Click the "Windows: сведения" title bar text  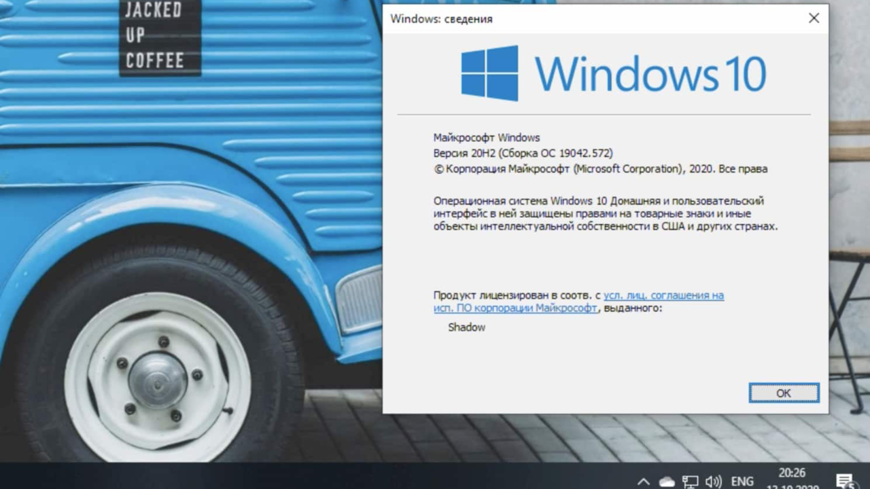441,19
